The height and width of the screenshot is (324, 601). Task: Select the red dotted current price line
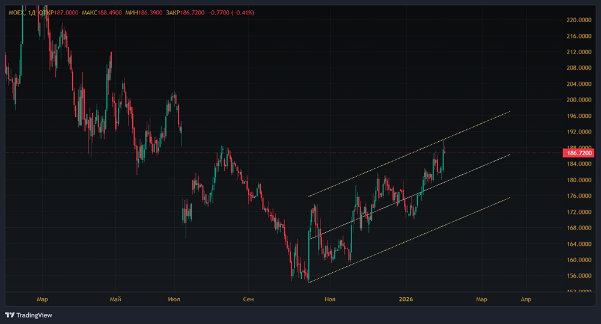point(284,153)
